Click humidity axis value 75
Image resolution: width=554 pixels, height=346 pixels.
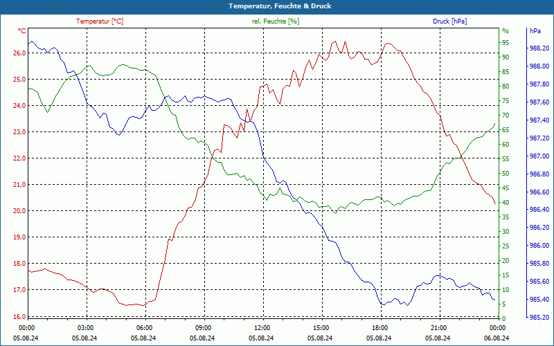click(x=506, y=101)
